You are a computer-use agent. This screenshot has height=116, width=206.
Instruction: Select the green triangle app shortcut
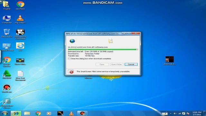pyautogui.click(x=7, y=74)
